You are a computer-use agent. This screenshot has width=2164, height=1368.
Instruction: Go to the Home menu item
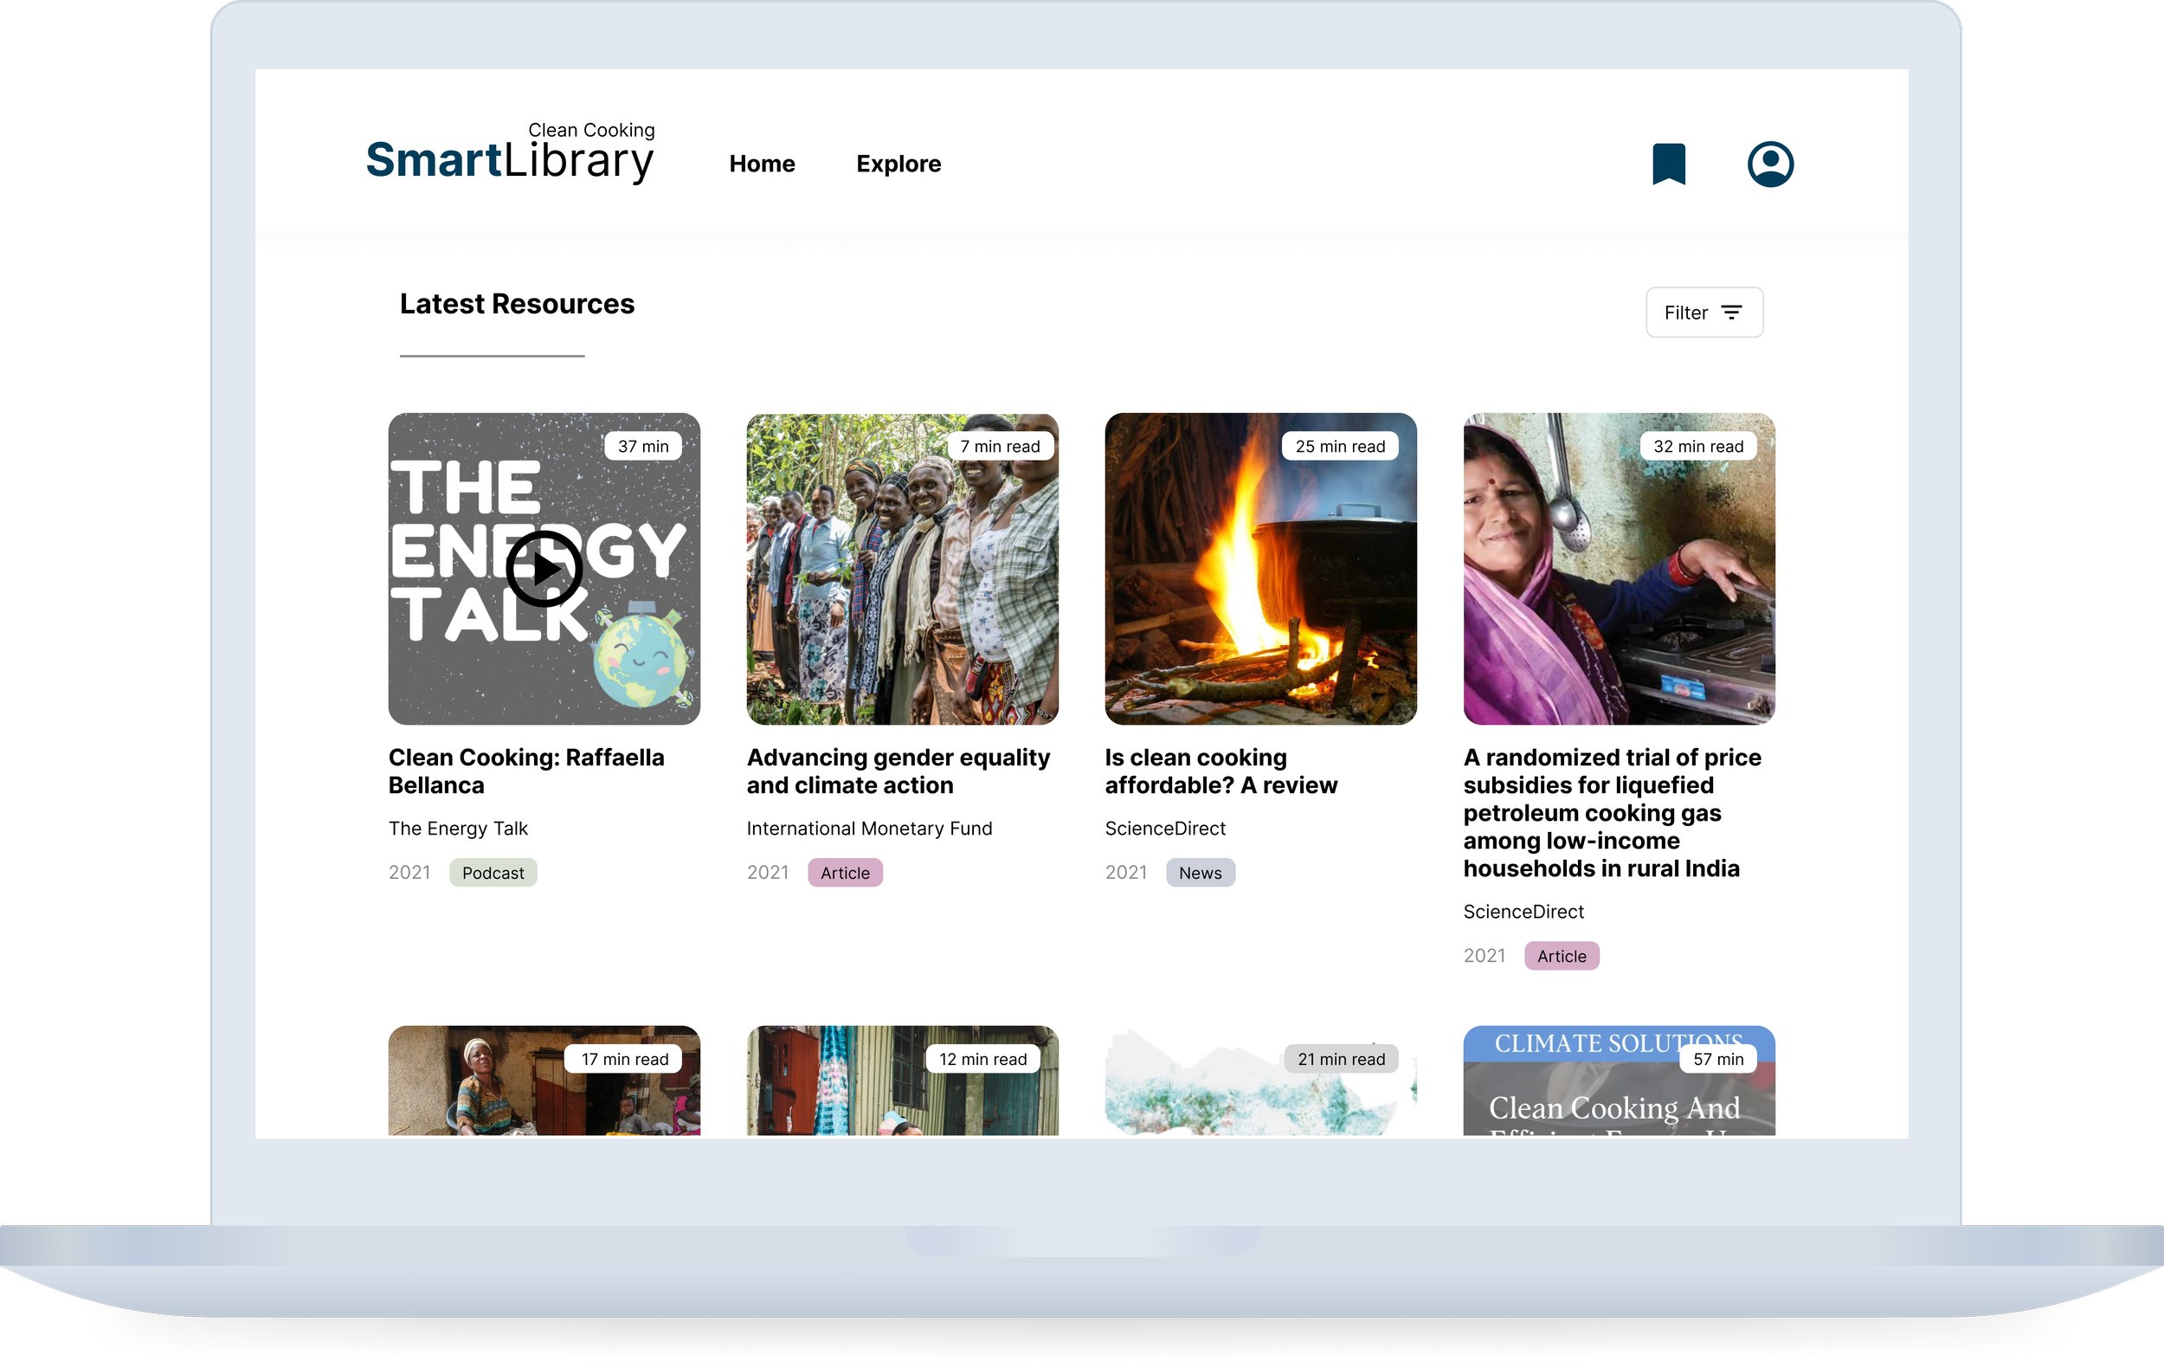[761, 164]
